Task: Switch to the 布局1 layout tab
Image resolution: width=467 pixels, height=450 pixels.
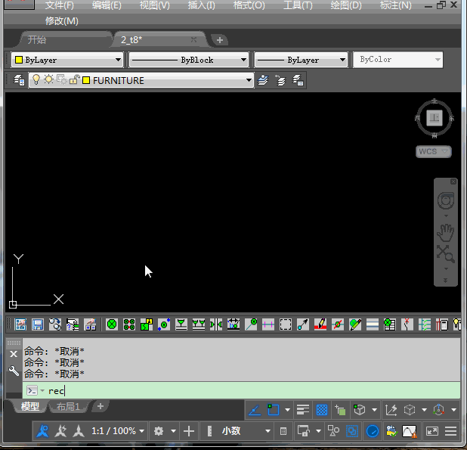Action: tap(68, 406)
